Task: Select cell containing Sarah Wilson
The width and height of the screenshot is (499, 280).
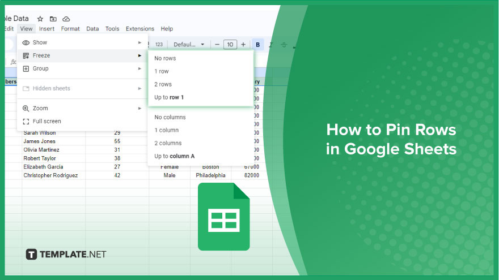Action: pos(53,133)
